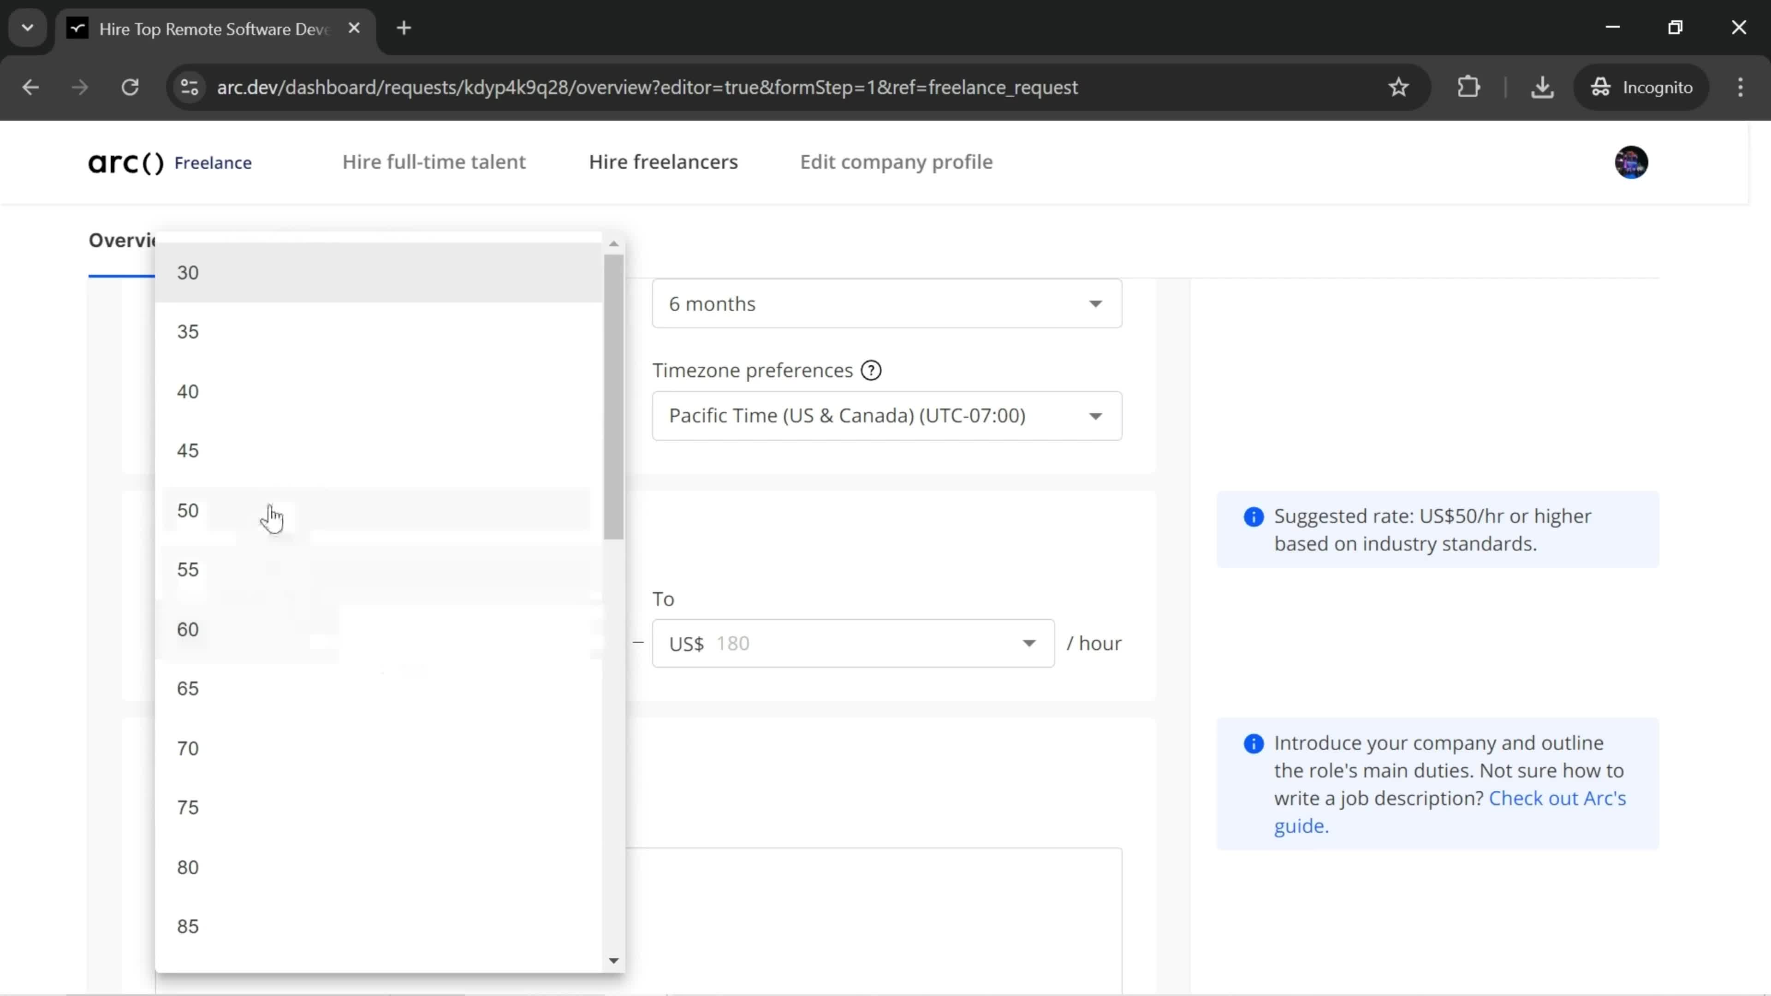Navigate to Edit company profile tab
Image resolution: width=1771 pixels, height=996 pixels.
(x=897, y=162)
